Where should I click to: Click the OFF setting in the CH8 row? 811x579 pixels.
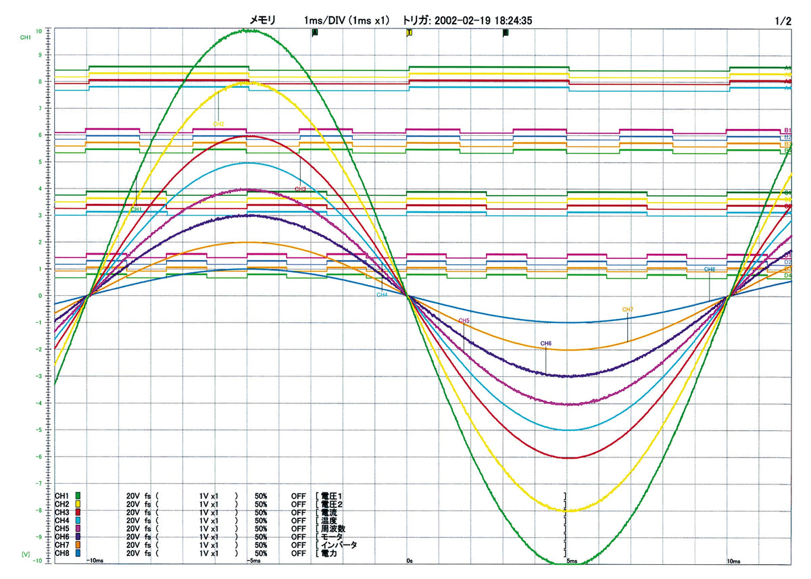coord(299,553)
